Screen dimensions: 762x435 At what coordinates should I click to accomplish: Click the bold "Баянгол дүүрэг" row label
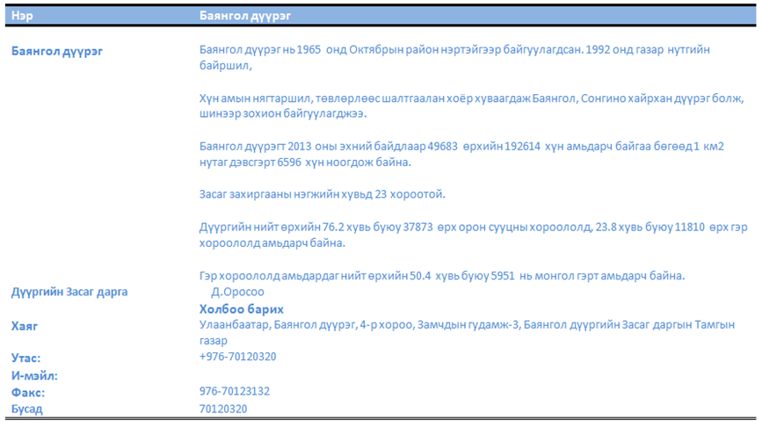pos(57,51)
